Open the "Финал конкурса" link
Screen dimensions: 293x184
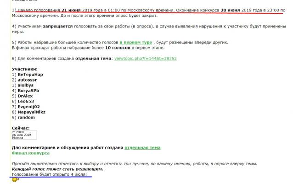coord(31,153)
